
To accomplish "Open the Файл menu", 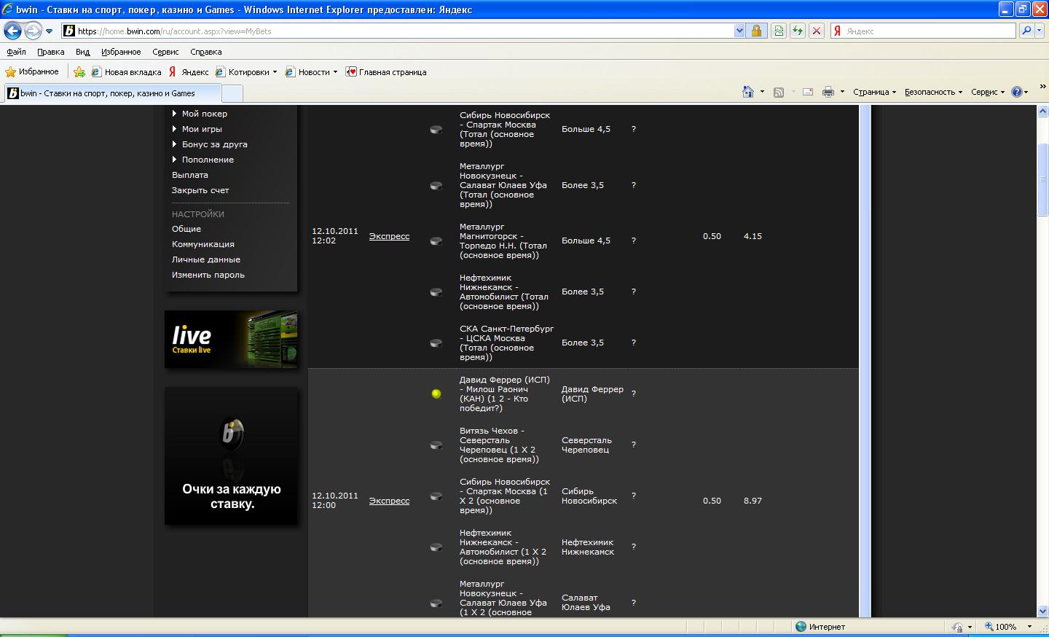I will click(16, 52).
